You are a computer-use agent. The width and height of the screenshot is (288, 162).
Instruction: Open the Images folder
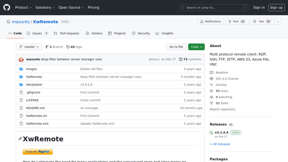[x=31, y=69]
